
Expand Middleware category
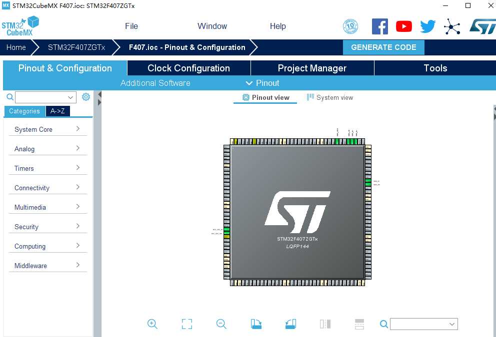click(47, 266)
